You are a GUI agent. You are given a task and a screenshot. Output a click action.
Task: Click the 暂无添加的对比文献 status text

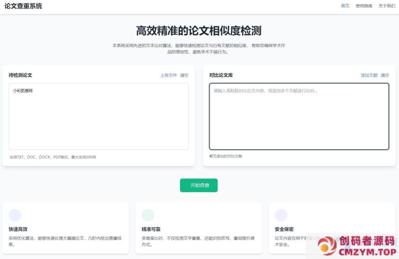pos(226,156)
